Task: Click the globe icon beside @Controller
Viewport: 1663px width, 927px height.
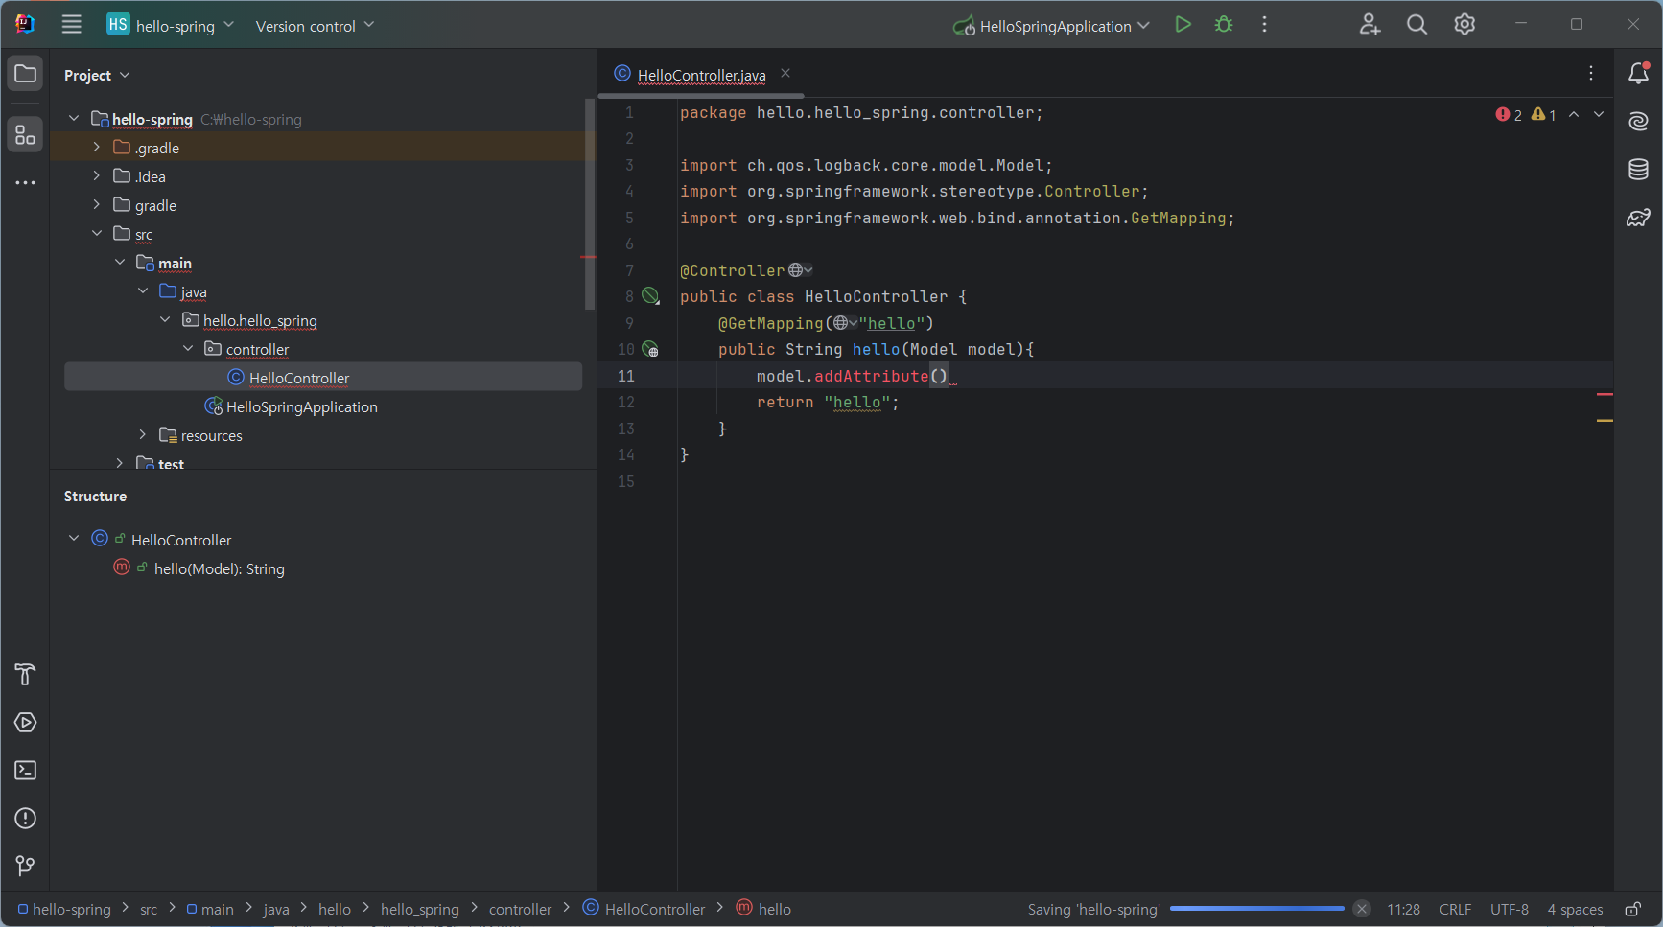Action: point(800,270)
